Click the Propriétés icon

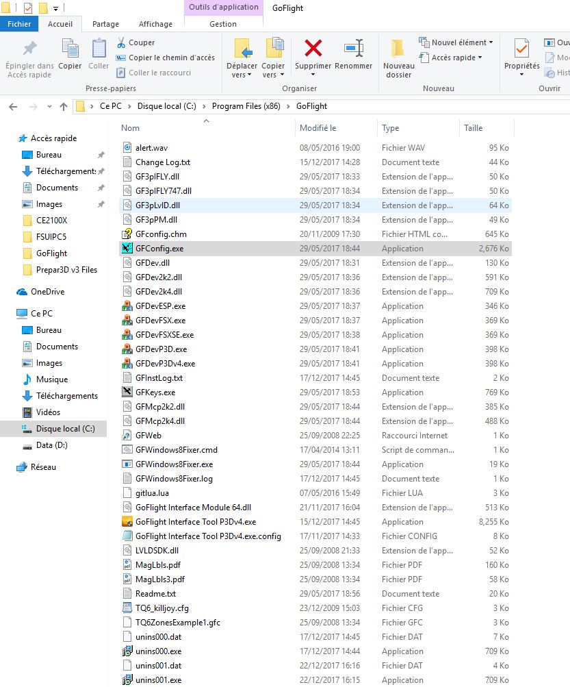tap(521, 49)
